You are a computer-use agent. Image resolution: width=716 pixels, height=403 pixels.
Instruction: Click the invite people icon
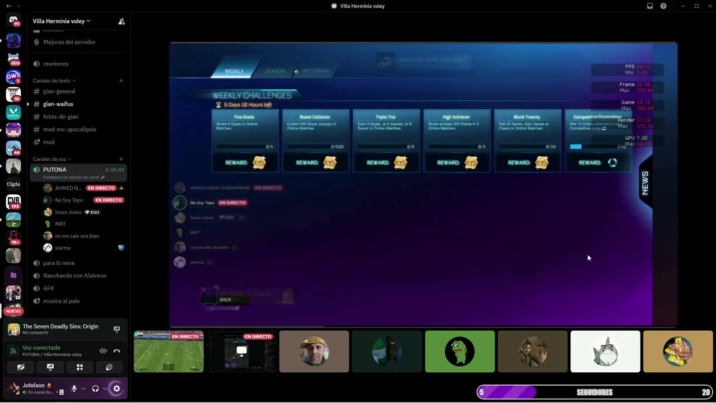coord(121,21)
